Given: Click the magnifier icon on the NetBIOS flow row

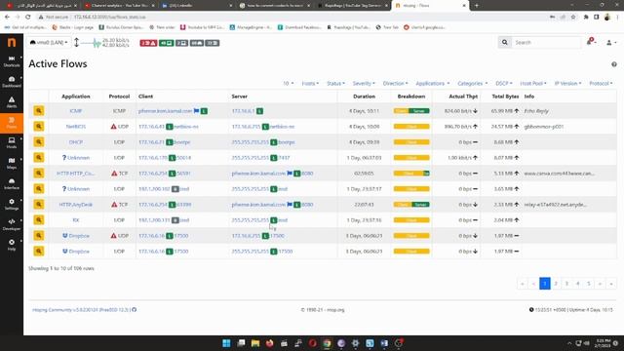Looking at the screenshot, I should coord(39,126).
